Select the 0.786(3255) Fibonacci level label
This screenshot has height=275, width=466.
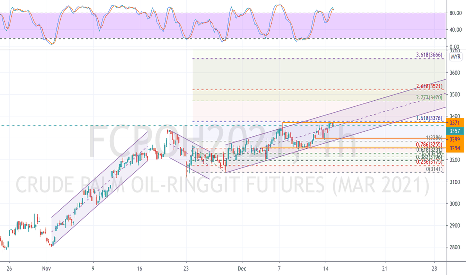click(429, 145)
